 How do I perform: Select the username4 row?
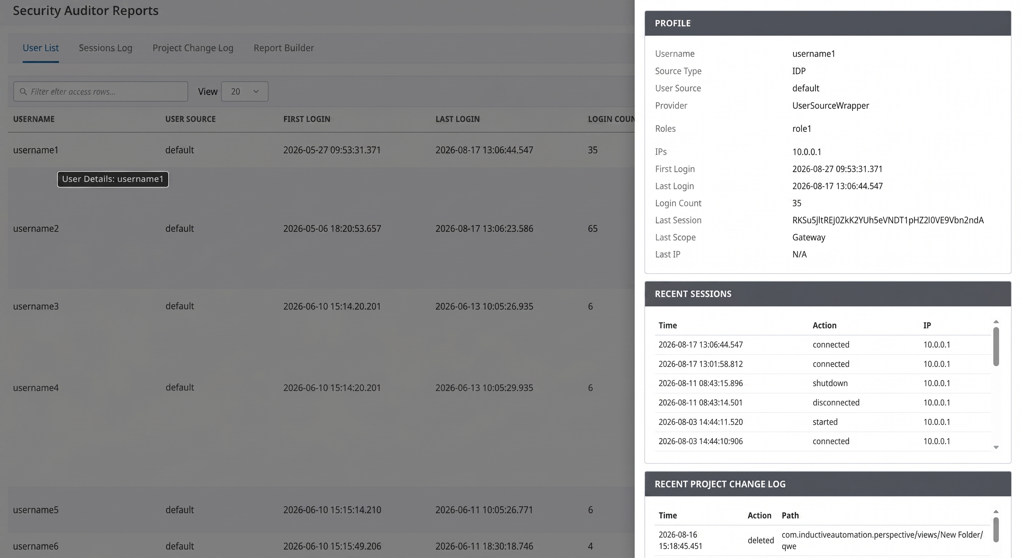click(x=321, y=388)
